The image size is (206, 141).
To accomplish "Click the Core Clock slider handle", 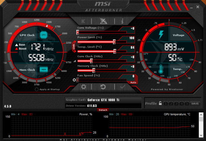I will (x=91, y=61).
